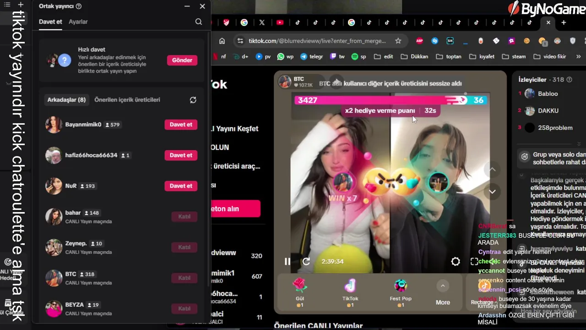Open the Netflix nf bookmark
Image resolution: width=586 pixels, height=330 pixels.
220,57
